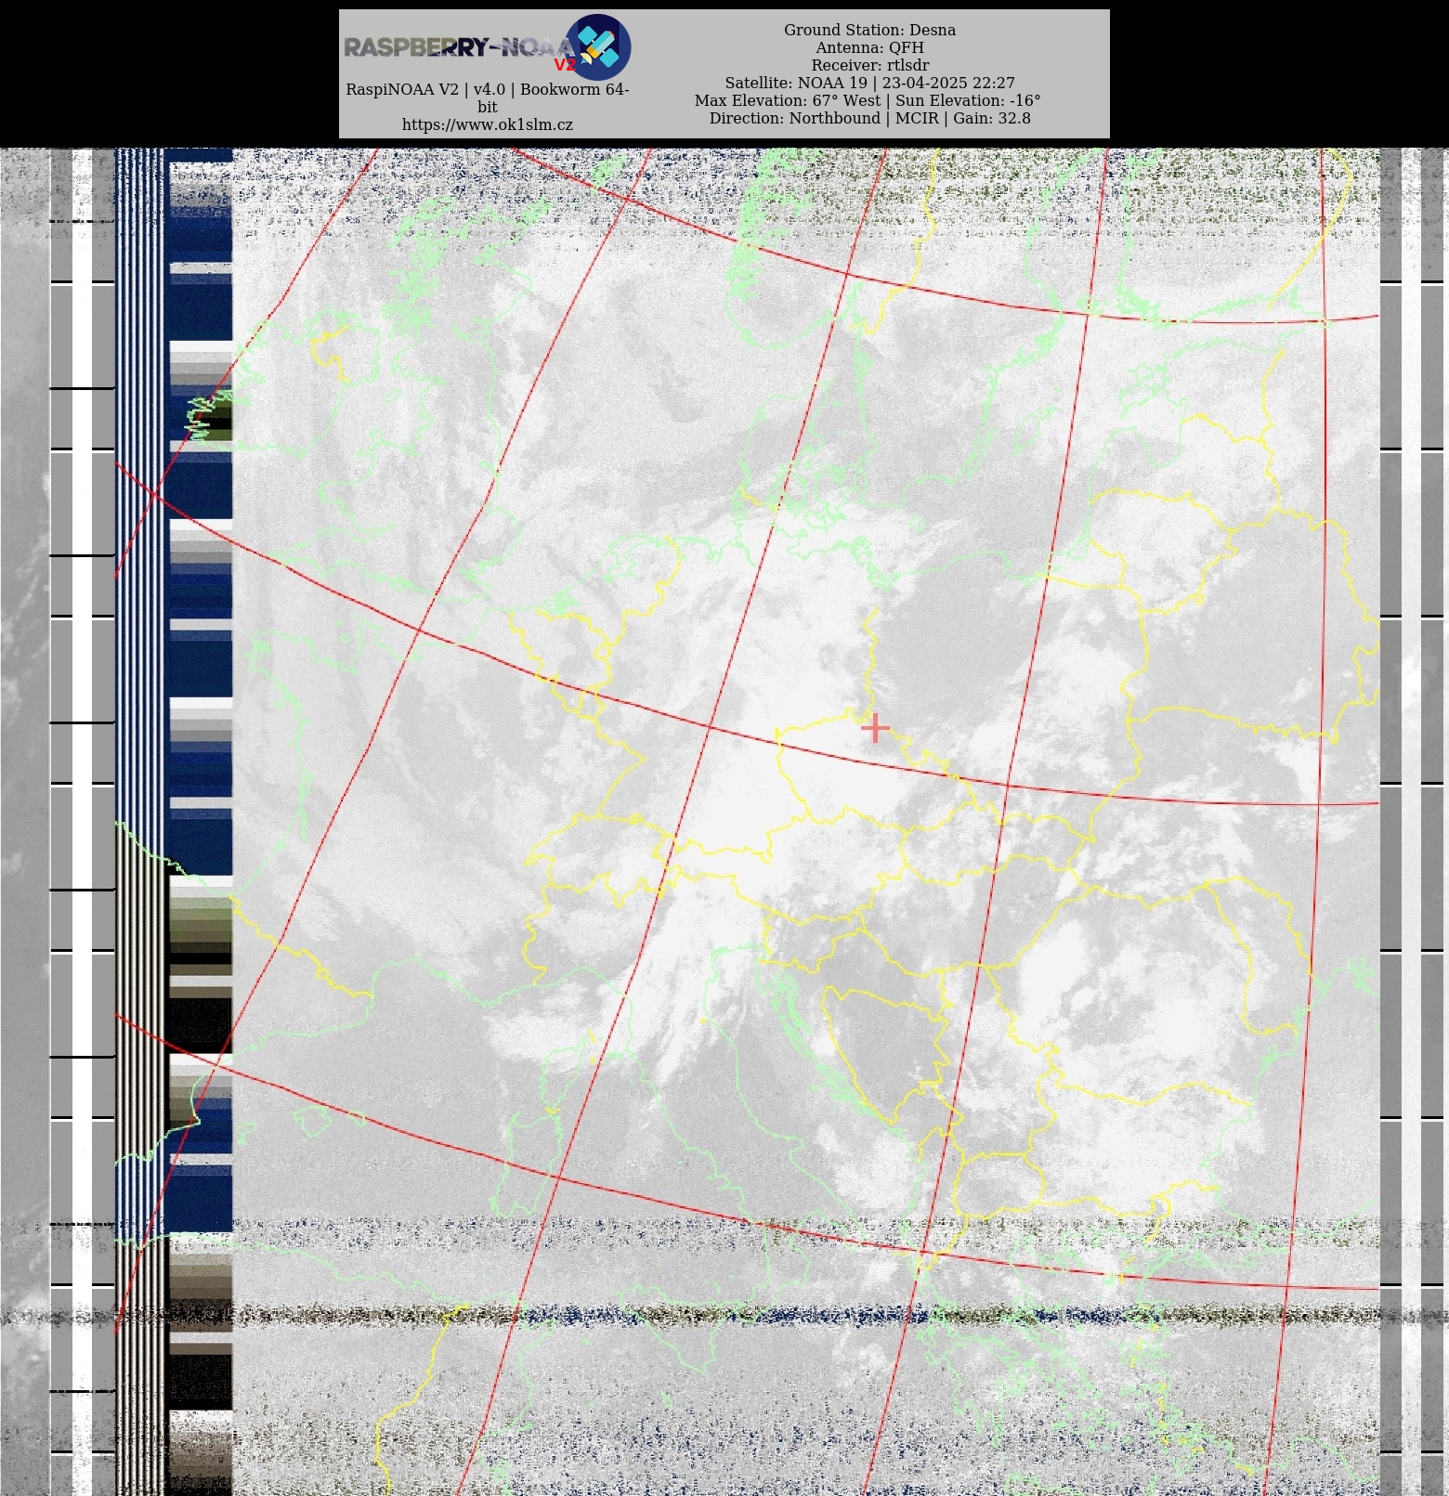
Task: Click the "RaspiNOAA V2 | v4.0 | Bookworm 64-bit" text
Action: point(488,98)
